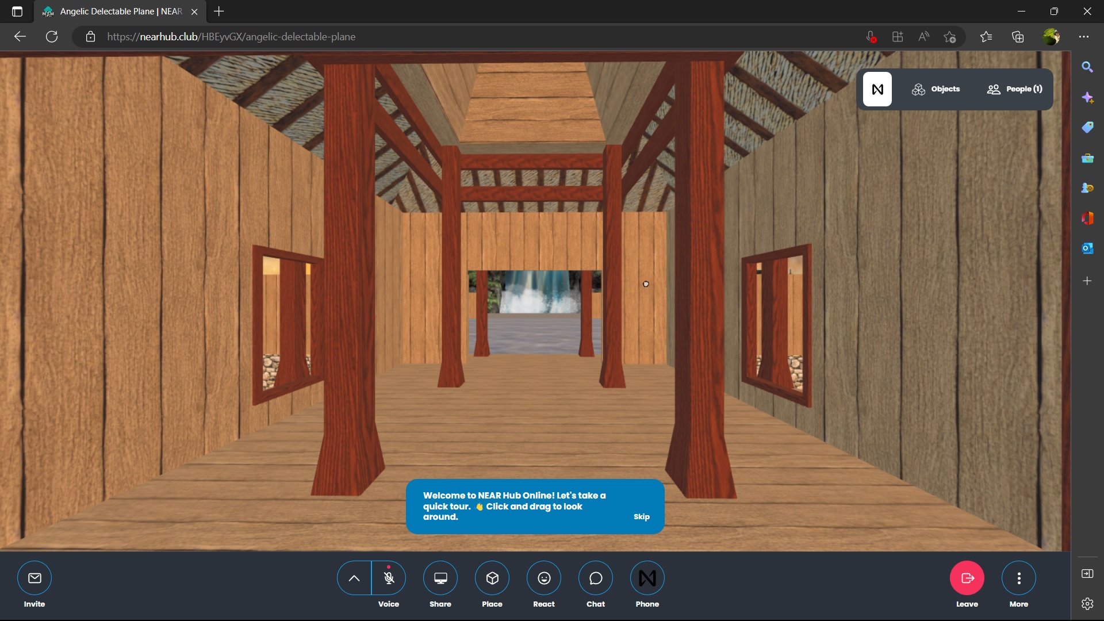
Task: Add this page to favorites
Action: point(949,37)
